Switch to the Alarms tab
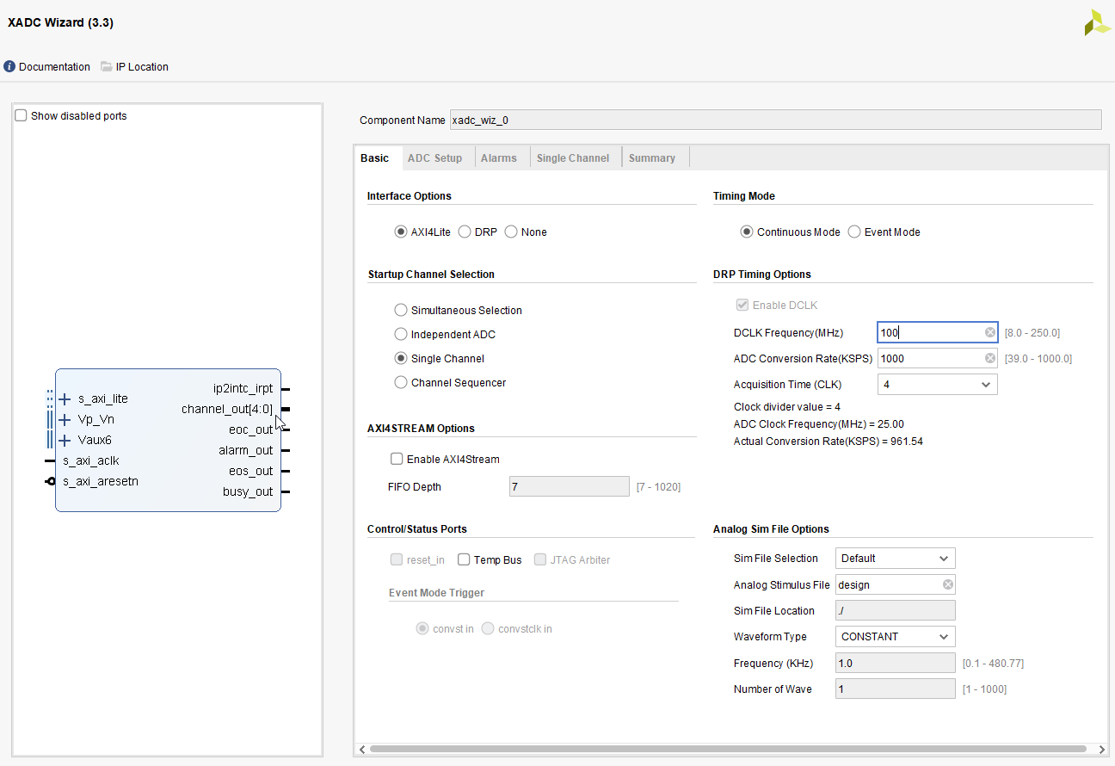Image resolution: width=1115 pixels, height=766 pixels. pyautogui.click(x=499, y=158)
